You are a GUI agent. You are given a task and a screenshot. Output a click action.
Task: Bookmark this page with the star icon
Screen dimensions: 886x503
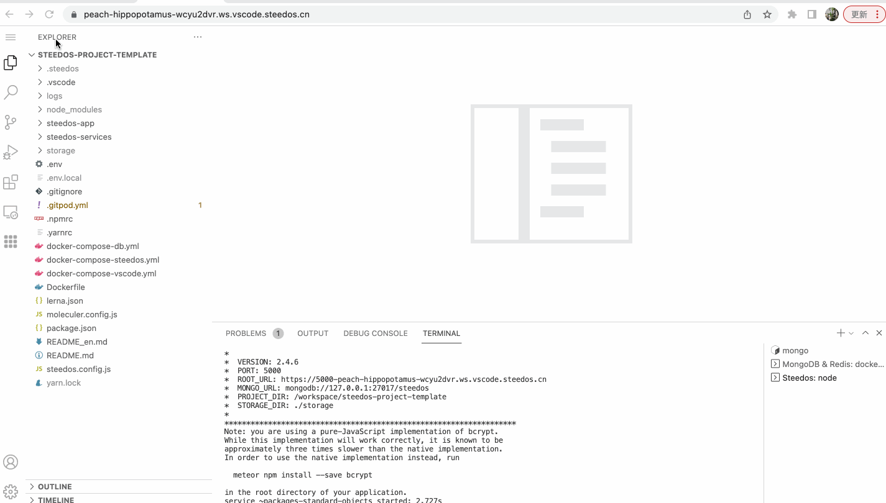click(767, 14)
